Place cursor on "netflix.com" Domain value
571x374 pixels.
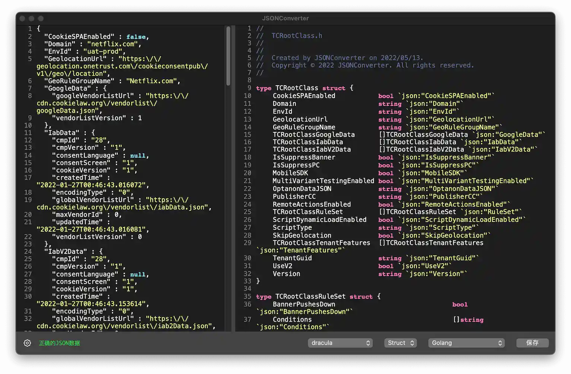click(112, 44)
